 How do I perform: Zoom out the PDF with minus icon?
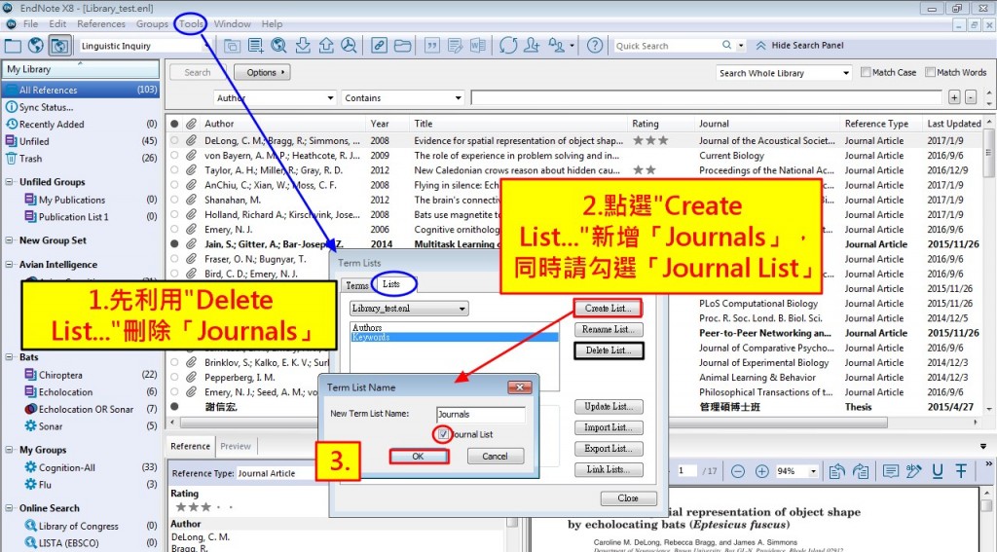click(x=738, y=471)
